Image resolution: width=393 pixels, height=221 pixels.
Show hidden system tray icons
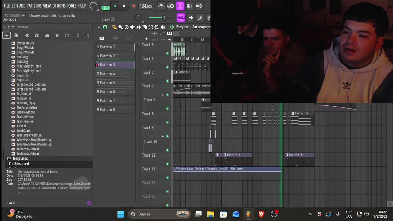310,214
